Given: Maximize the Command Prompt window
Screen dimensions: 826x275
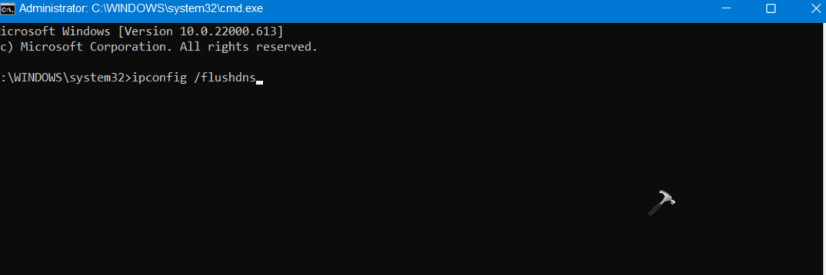Looking at the screenshot, I should [x=771, y=9].
